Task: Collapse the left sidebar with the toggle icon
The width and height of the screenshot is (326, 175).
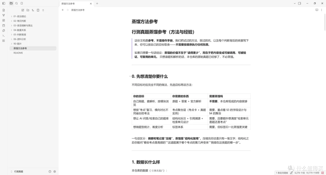Action: coord(4,3)
